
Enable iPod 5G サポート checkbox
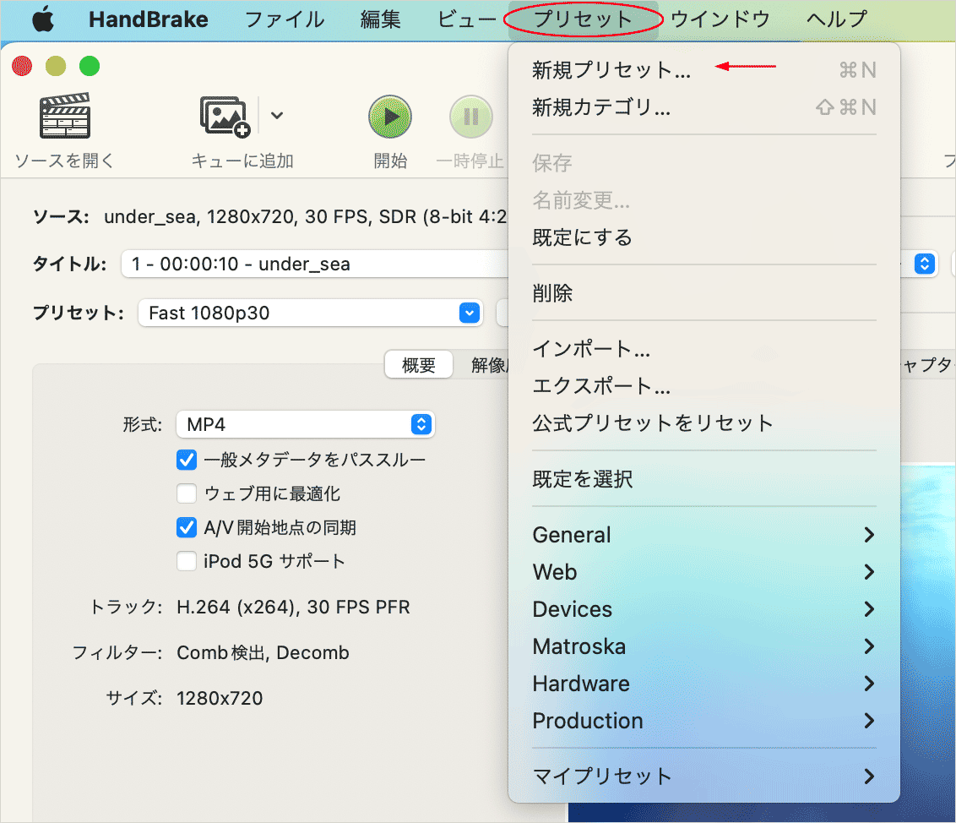187,561
